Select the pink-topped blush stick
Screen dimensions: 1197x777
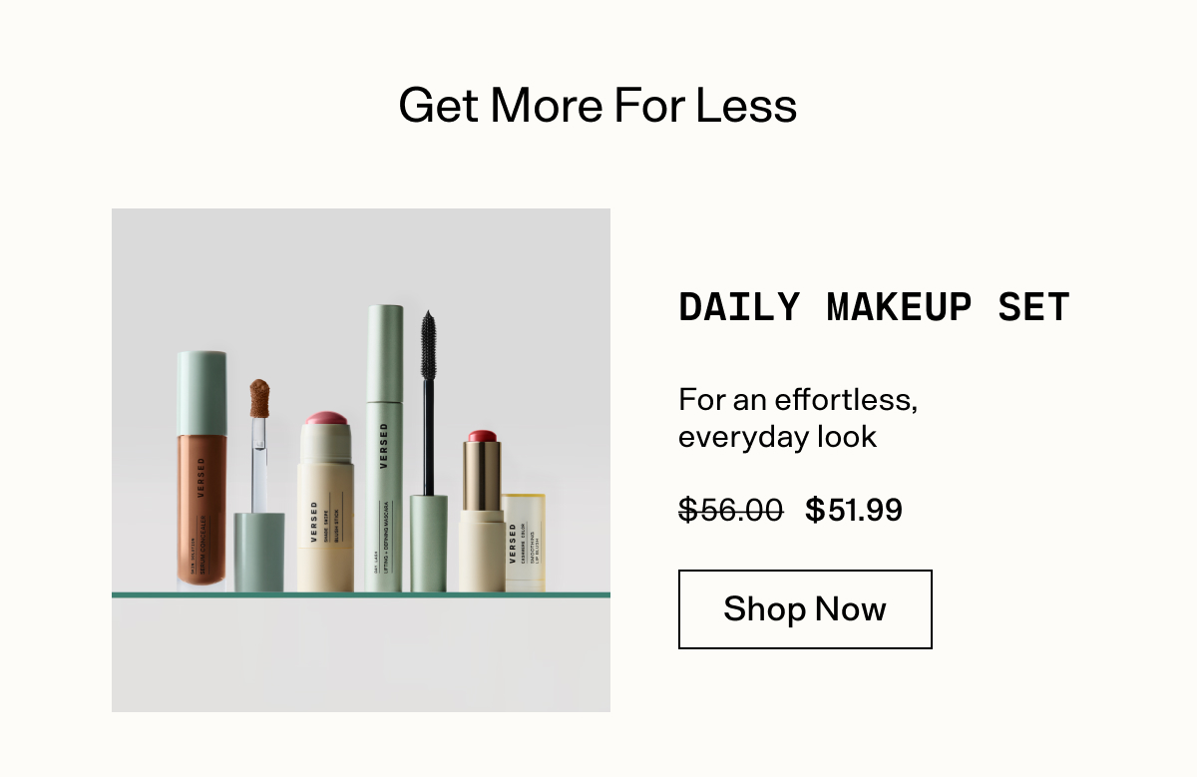point(325,502)
